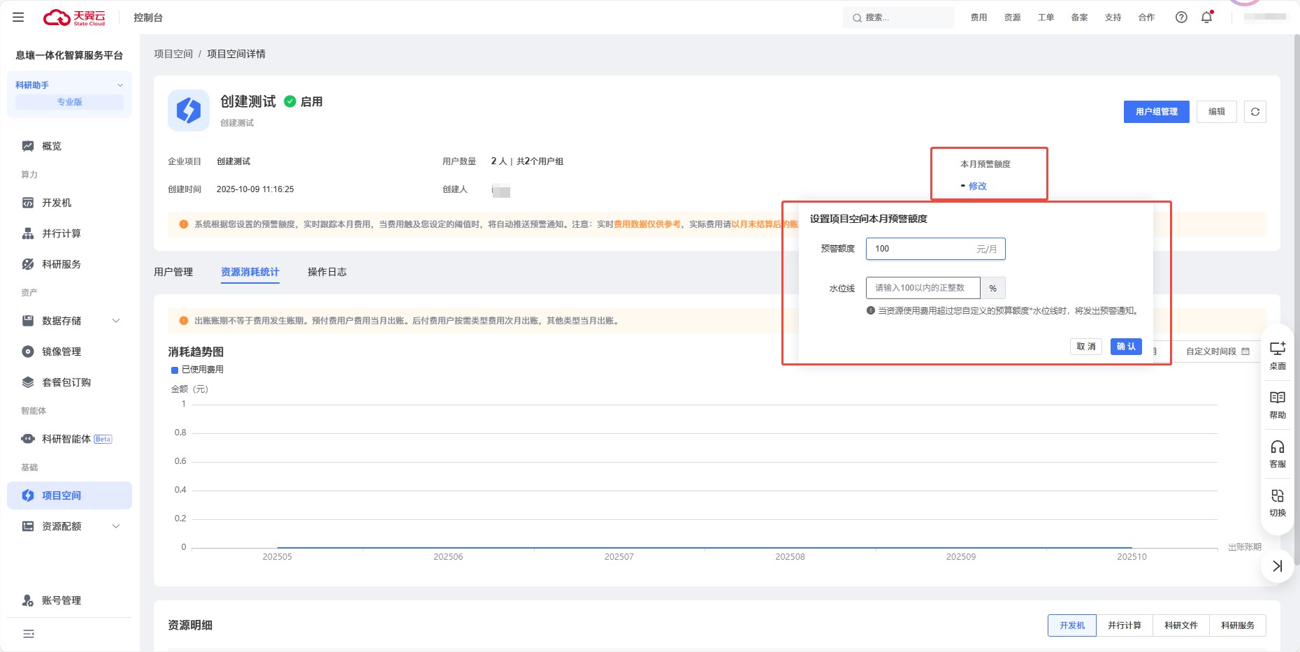Click the 客服 headset icon
The image size is (1300, 652).
click(1277, 453)
